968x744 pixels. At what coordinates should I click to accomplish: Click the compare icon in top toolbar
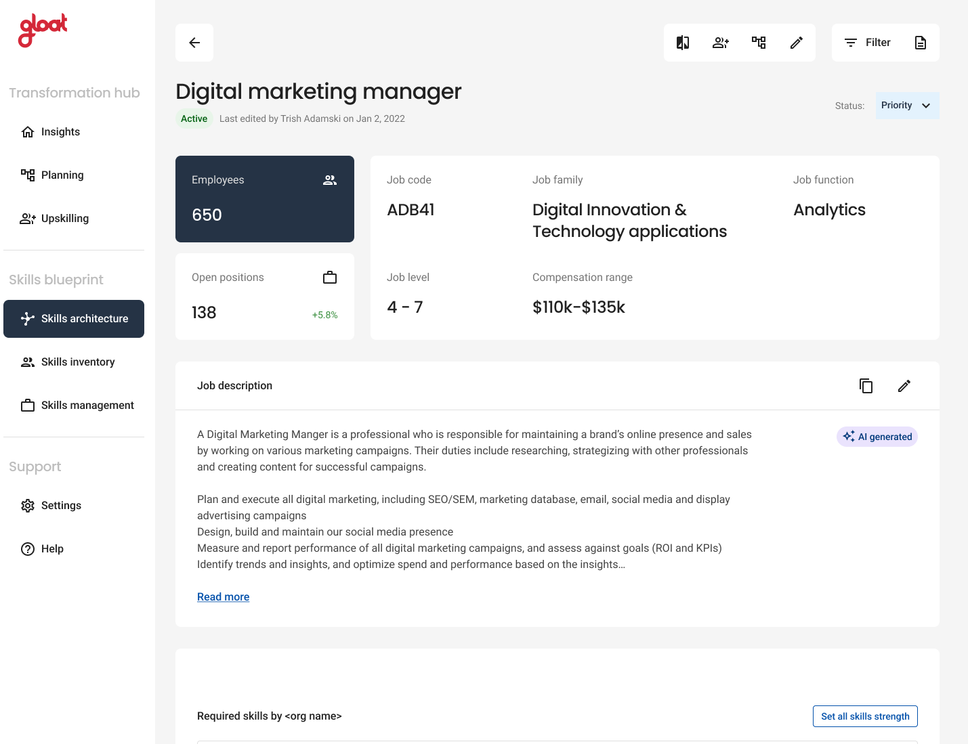tap(683, 43)
